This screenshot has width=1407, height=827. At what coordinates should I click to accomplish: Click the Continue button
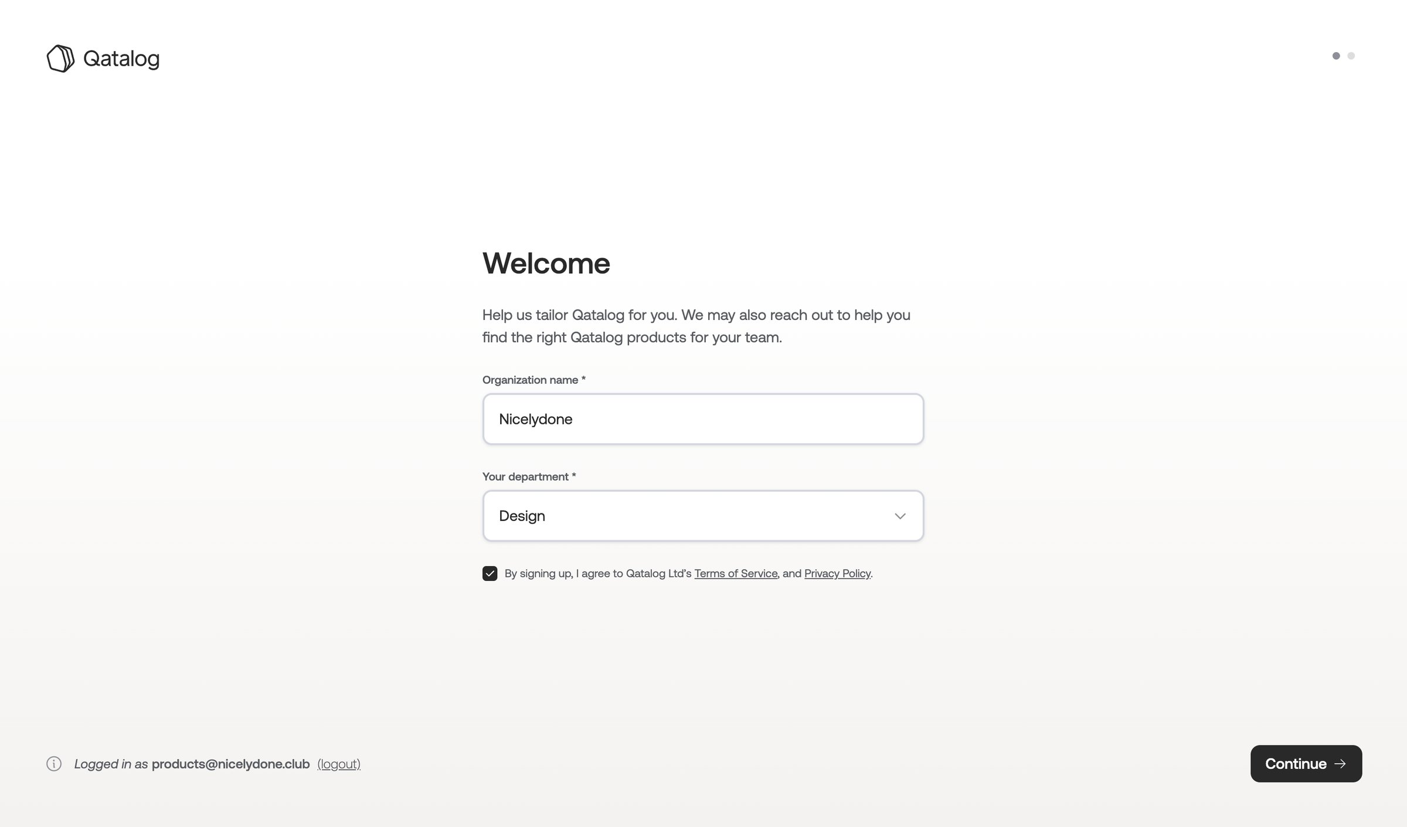pos(1306,764)
